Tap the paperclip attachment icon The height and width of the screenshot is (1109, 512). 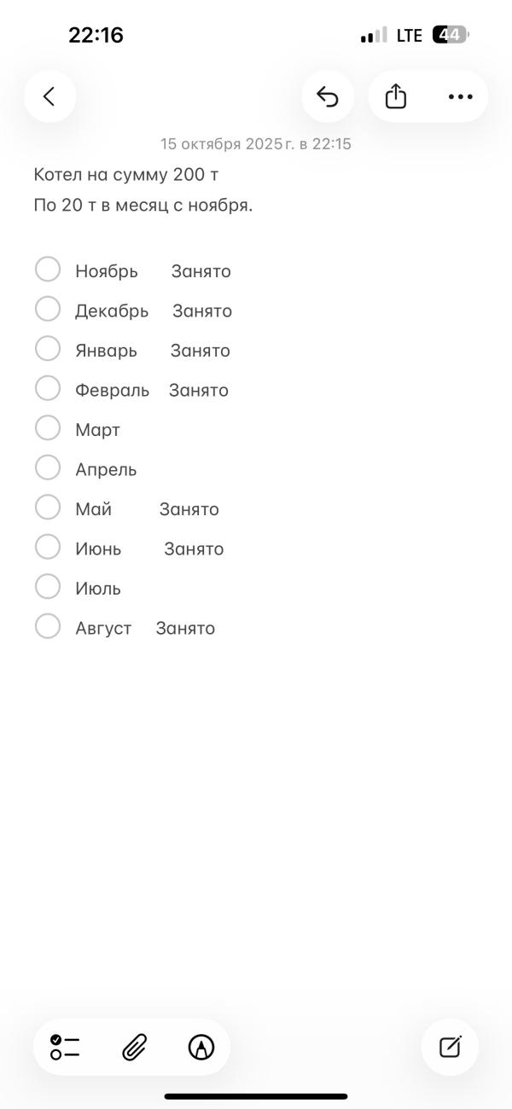(134, 1047)
